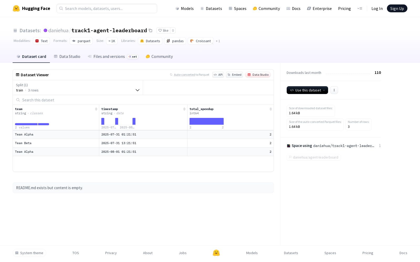Screen dimensions: 420x262
Task: Open the daniehua/agent-leaderboard space link
Action: pos(314,157)
